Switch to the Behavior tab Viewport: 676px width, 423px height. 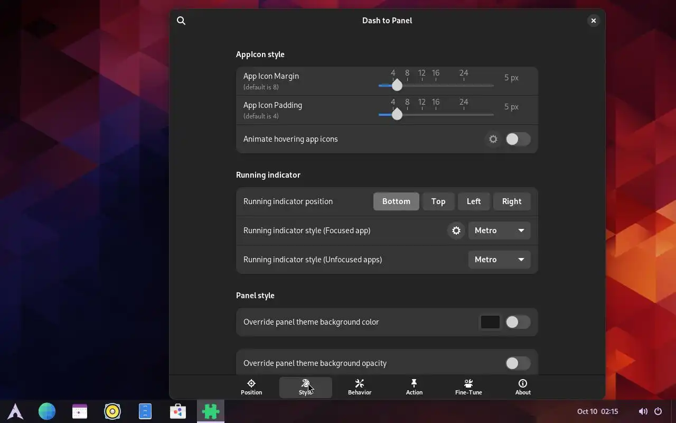pyautogui.click(x=360, y=387)
